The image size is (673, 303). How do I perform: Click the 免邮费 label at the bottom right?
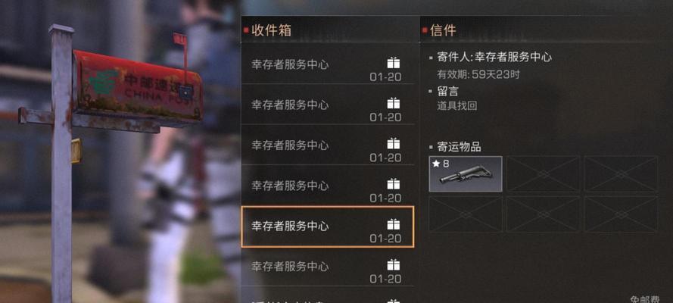coord(644,299)
